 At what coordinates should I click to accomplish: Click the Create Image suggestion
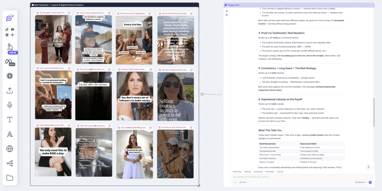tap(237, 172)
